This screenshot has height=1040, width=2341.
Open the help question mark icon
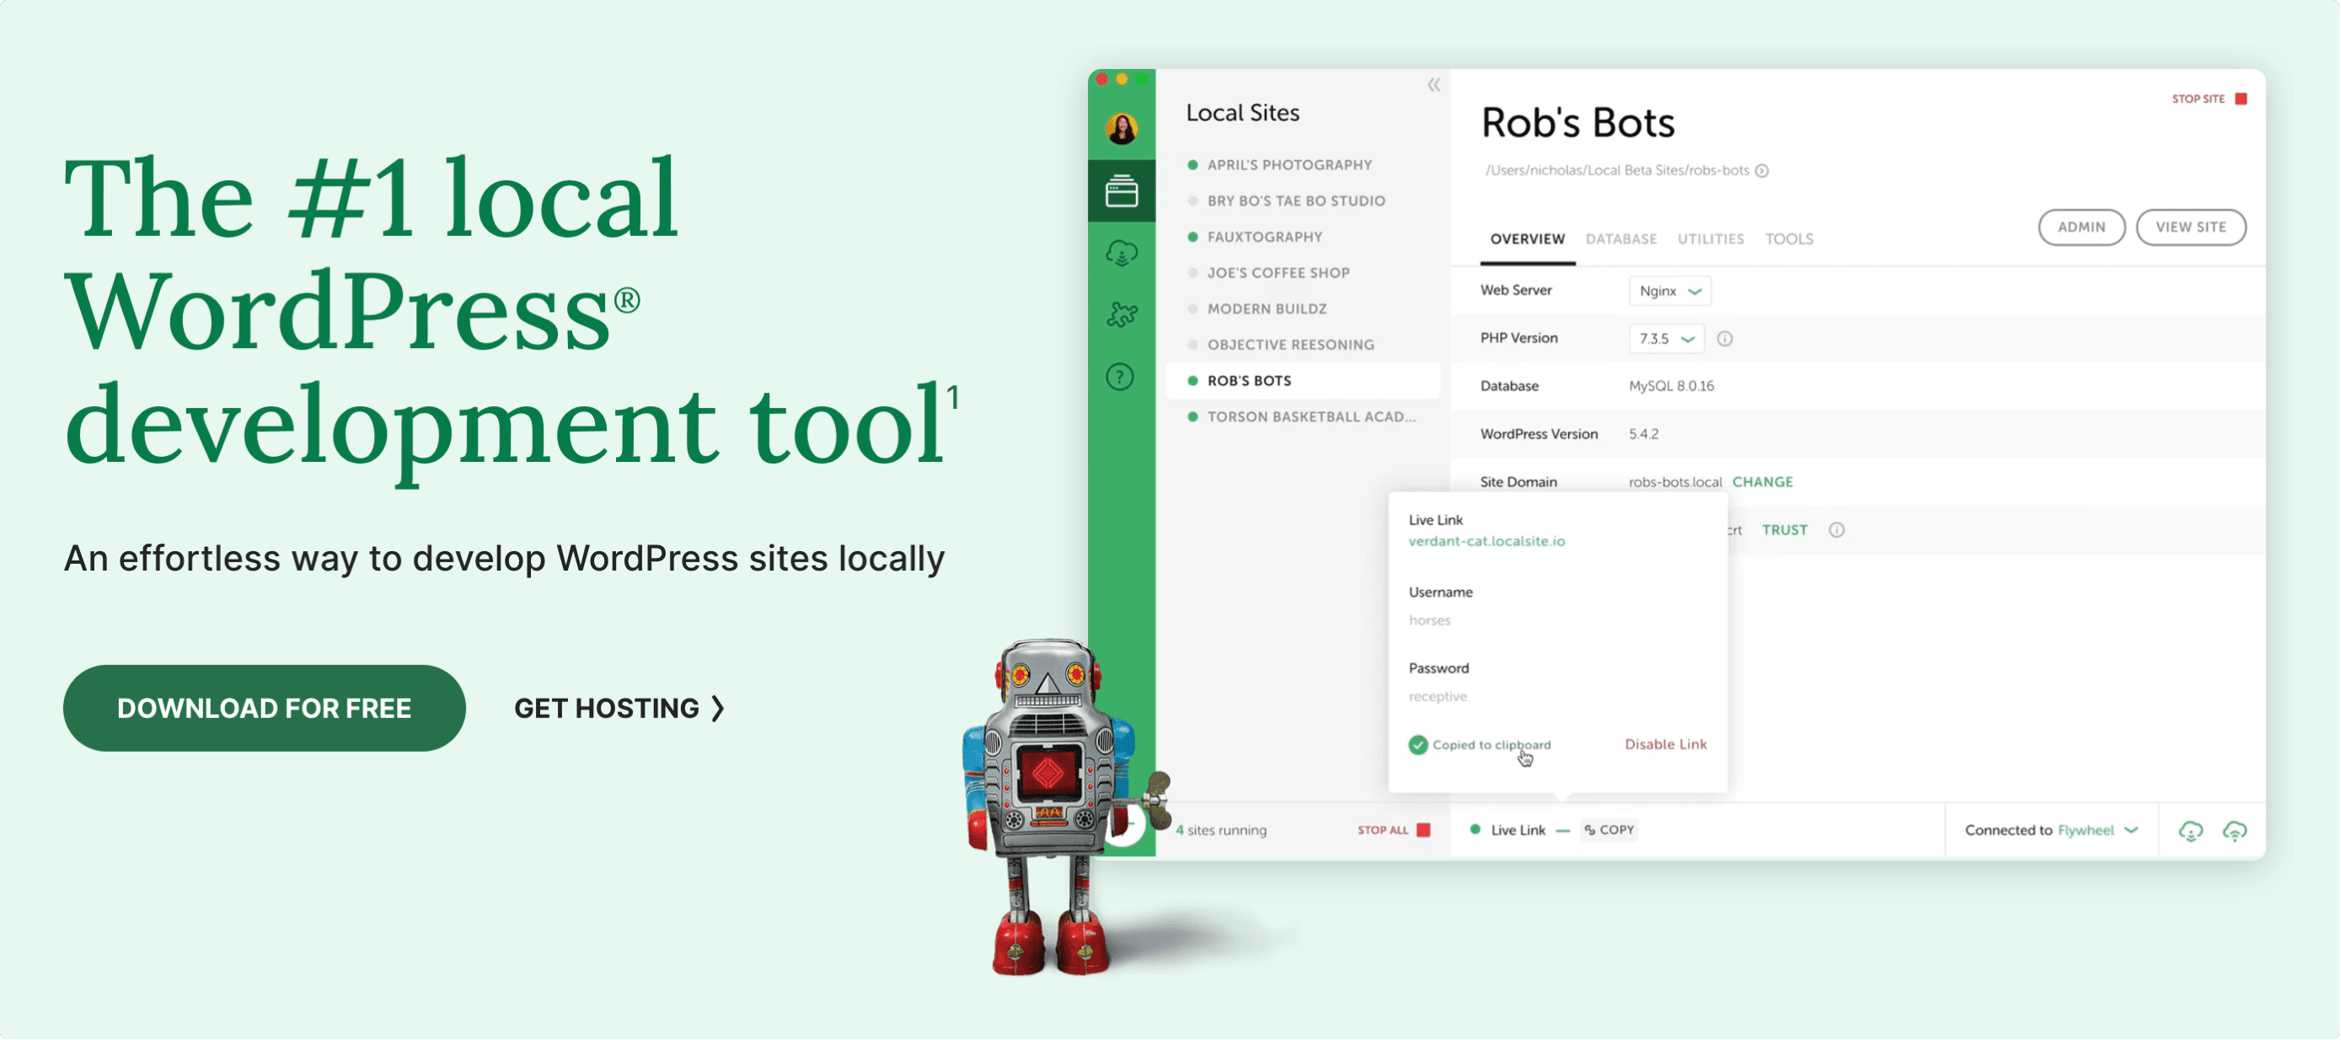[1120, 377]
